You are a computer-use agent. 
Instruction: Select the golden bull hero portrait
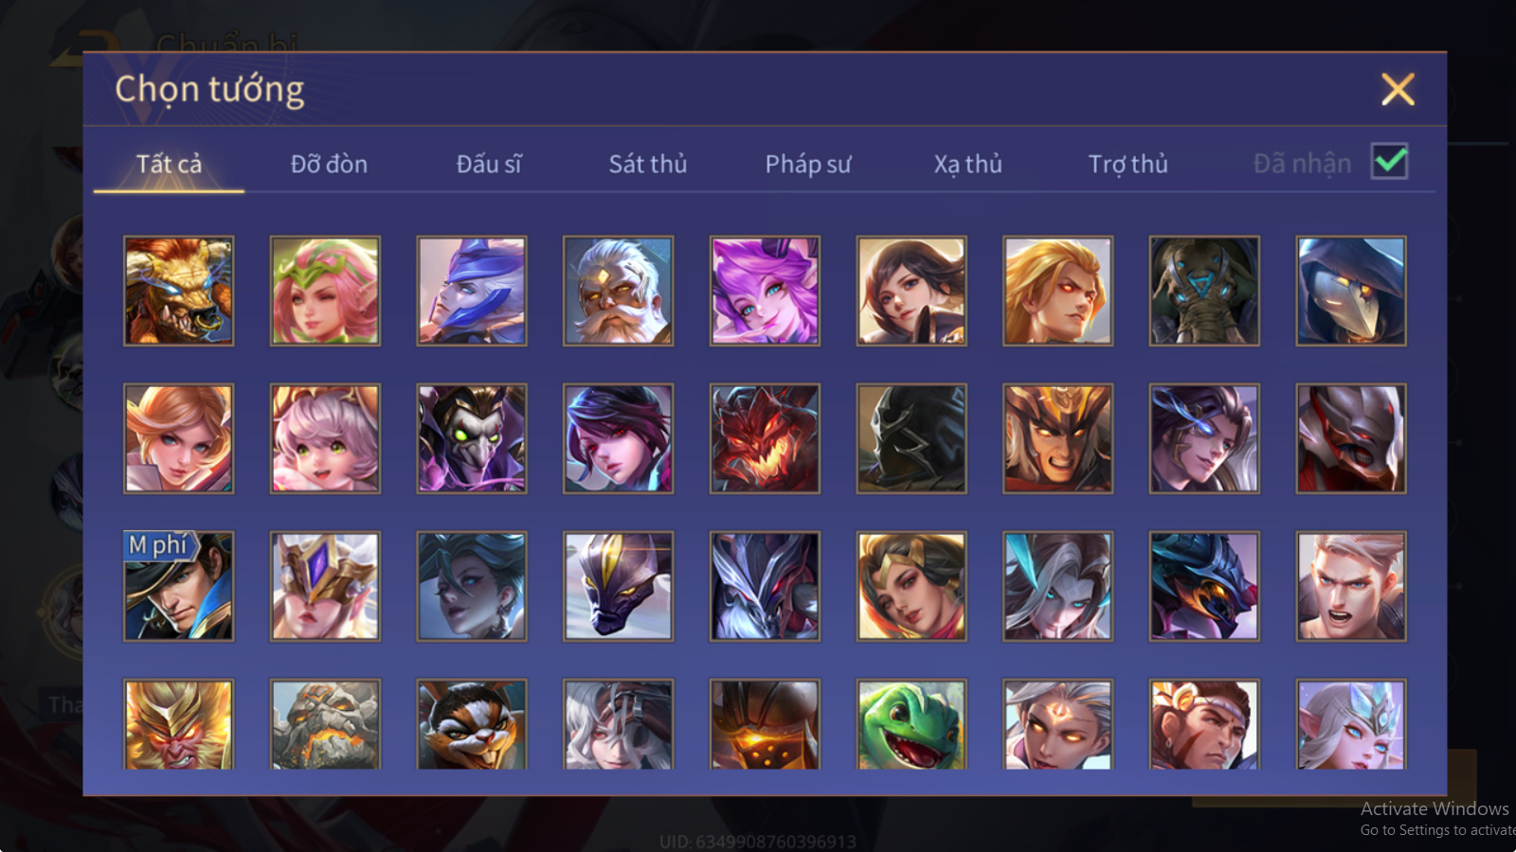point(178,291)
